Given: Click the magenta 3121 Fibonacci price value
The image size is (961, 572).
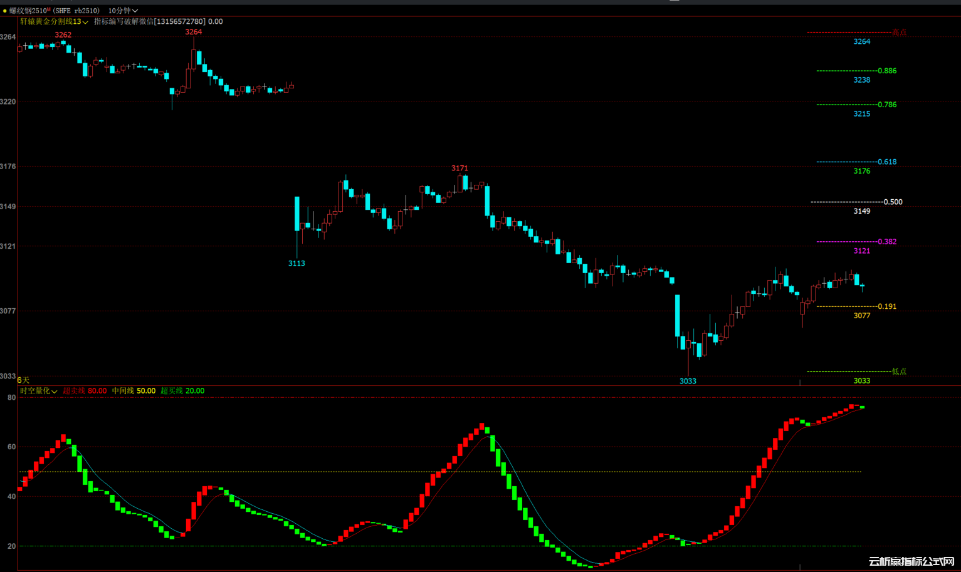Looking at the screenshot, I should pyautogui.click(x=862, y=251).
